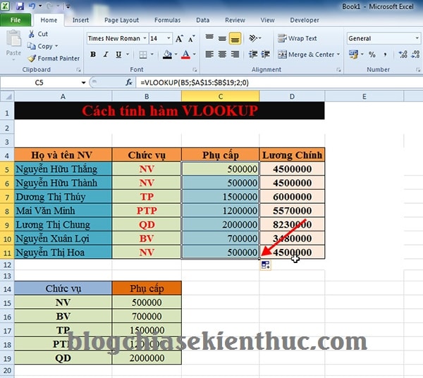Toggle Wrap Text
This screenshot has height=378, width=423.
298,39
